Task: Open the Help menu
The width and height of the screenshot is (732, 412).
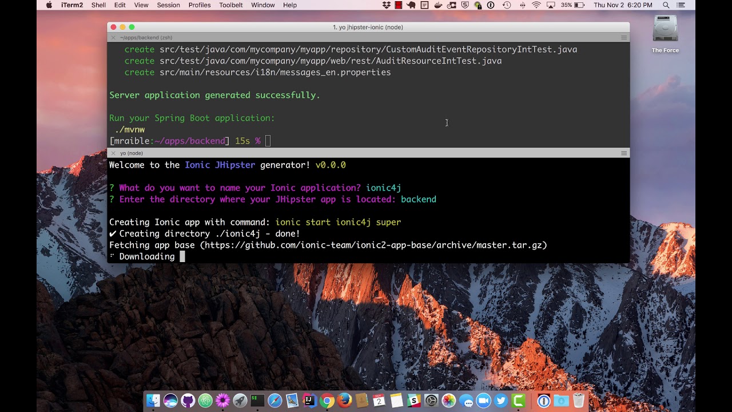Action: tap(290, 5)
